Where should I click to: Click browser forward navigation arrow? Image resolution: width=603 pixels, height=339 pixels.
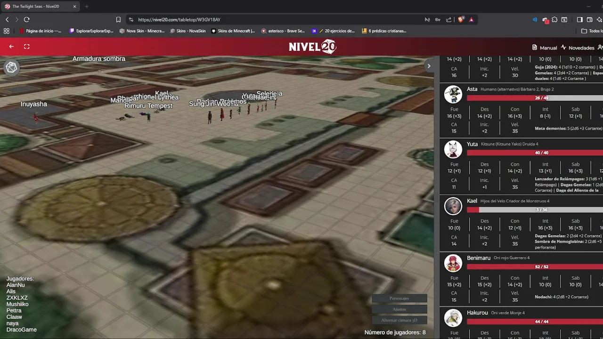pos(16,19)
